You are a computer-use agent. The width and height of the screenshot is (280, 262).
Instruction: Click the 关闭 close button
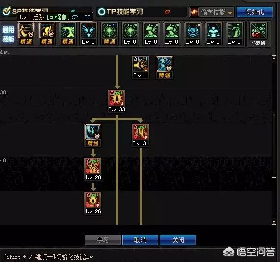coord(178,240)
